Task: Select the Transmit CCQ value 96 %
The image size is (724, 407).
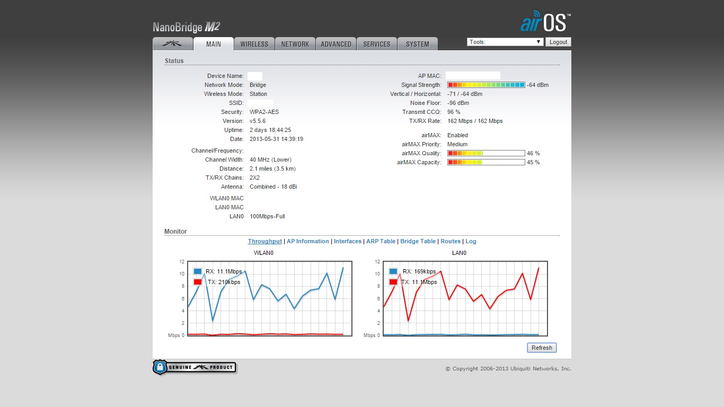Action: point(454,112)
